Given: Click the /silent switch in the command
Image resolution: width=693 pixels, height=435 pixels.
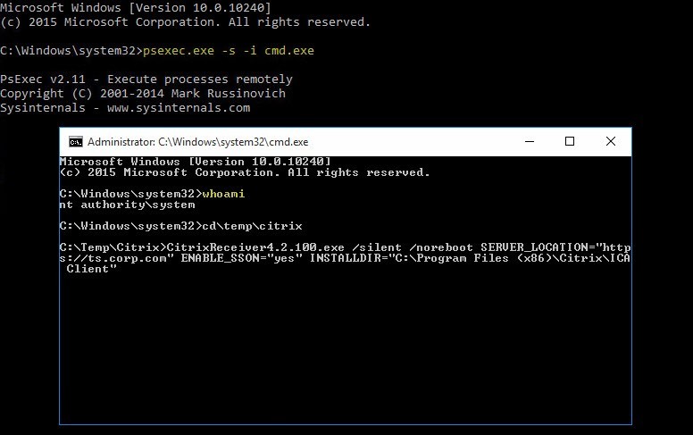Looking at the screenshot, I should [377, 247].
